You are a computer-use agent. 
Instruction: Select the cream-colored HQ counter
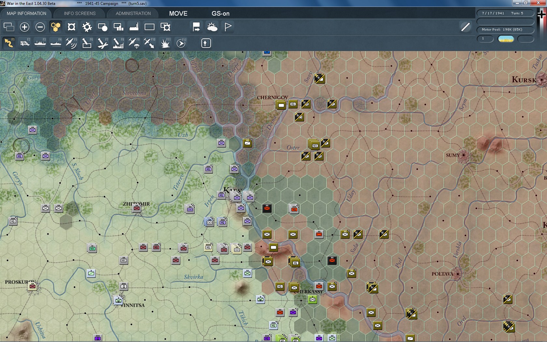[208, 247]
